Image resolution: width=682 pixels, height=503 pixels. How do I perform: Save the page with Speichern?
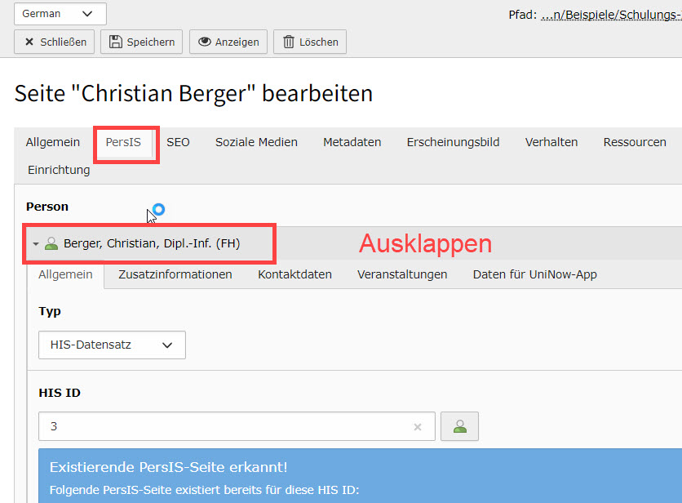(x=141, y=42)
